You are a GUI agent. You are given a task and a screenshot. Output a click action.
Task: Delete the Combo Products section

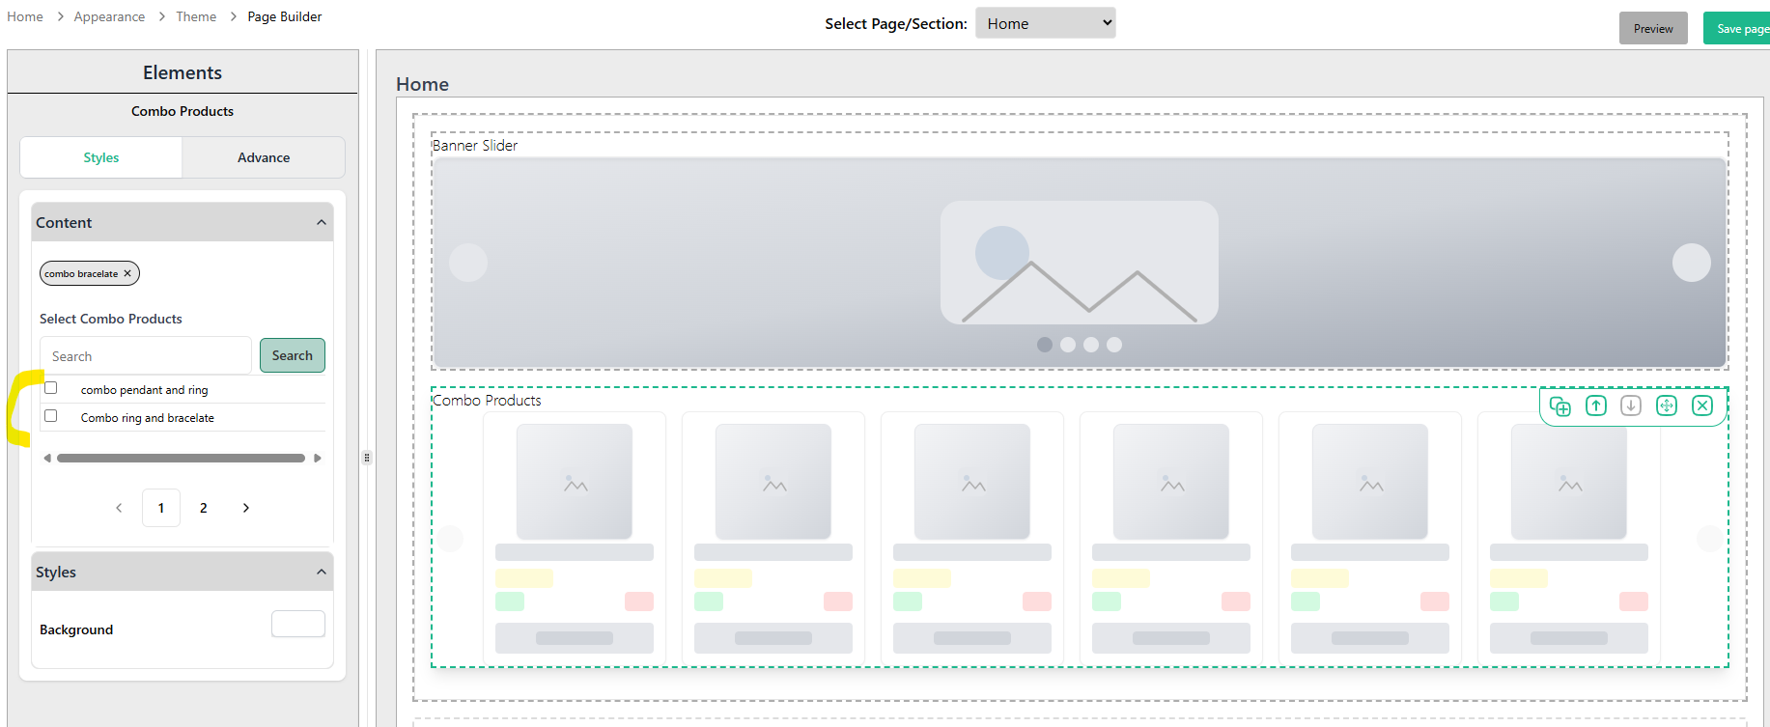click(x=1702, y=405)
